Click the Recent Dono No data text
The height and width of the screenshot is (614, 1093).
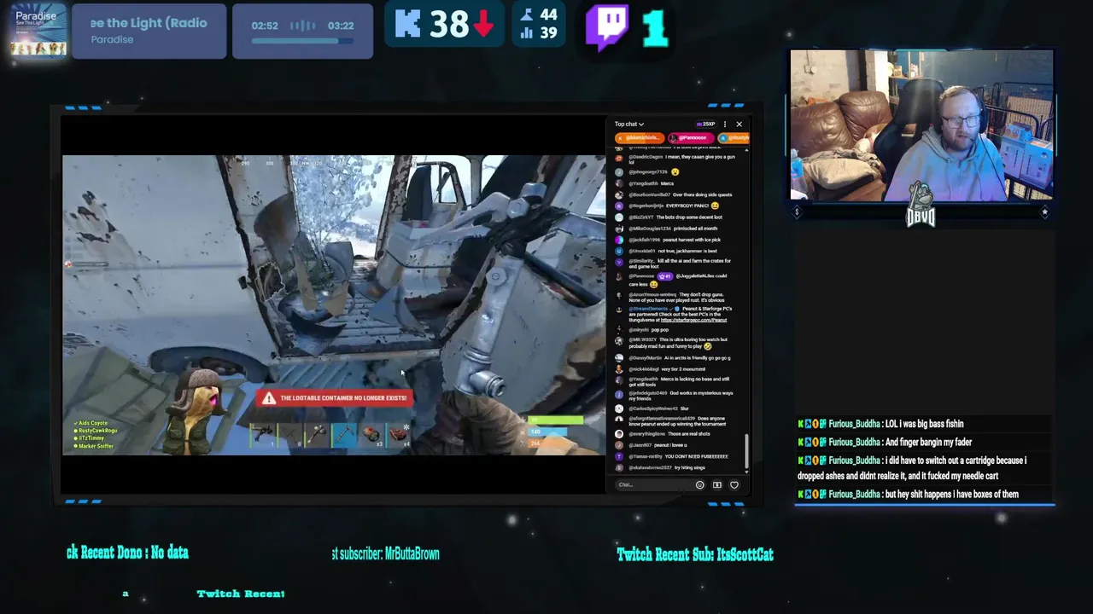point(128,553)
